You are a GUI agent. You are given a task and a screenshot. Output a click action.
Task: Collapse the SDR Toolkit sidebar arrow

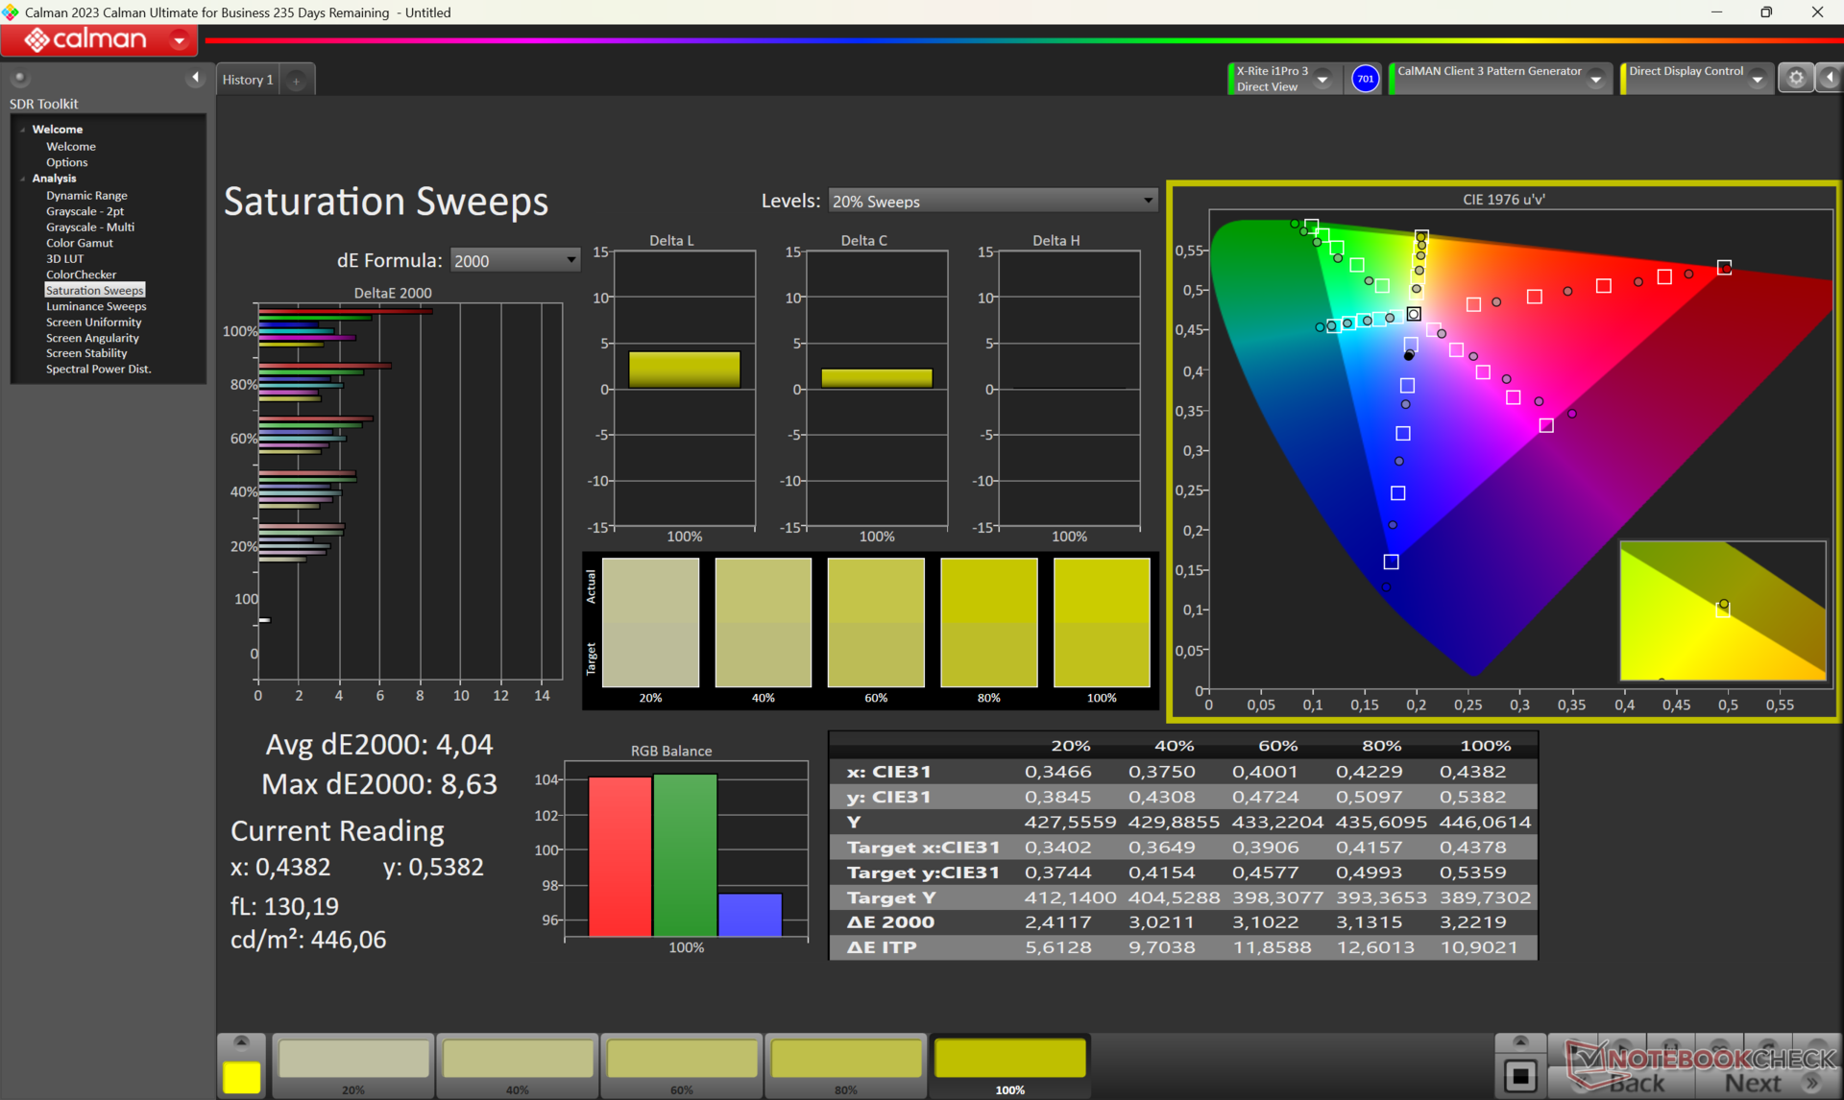(196, 78)
